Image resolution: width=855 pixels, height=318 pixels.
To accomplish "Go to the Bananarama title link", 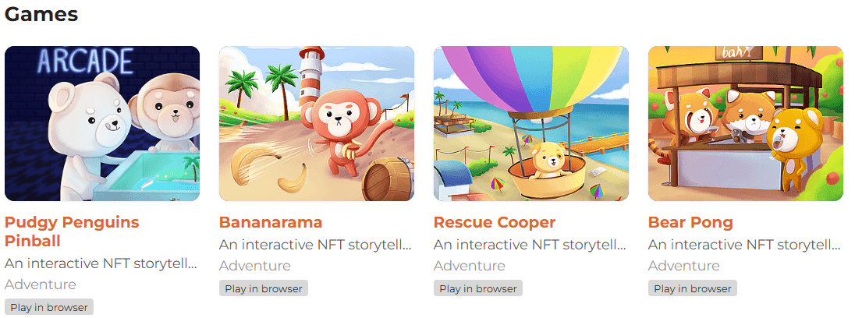I will (271, 223).
